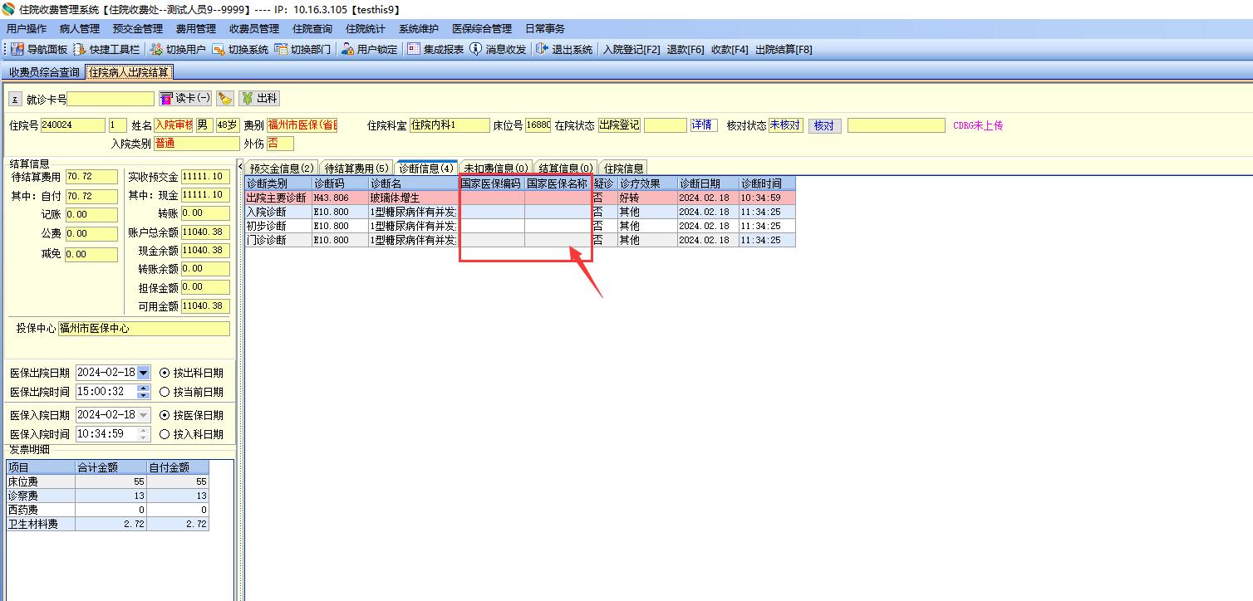This screenshot has width=1253, height=601.
Task: Switch to the 预交金信息(2) tab
Action: 282,168
